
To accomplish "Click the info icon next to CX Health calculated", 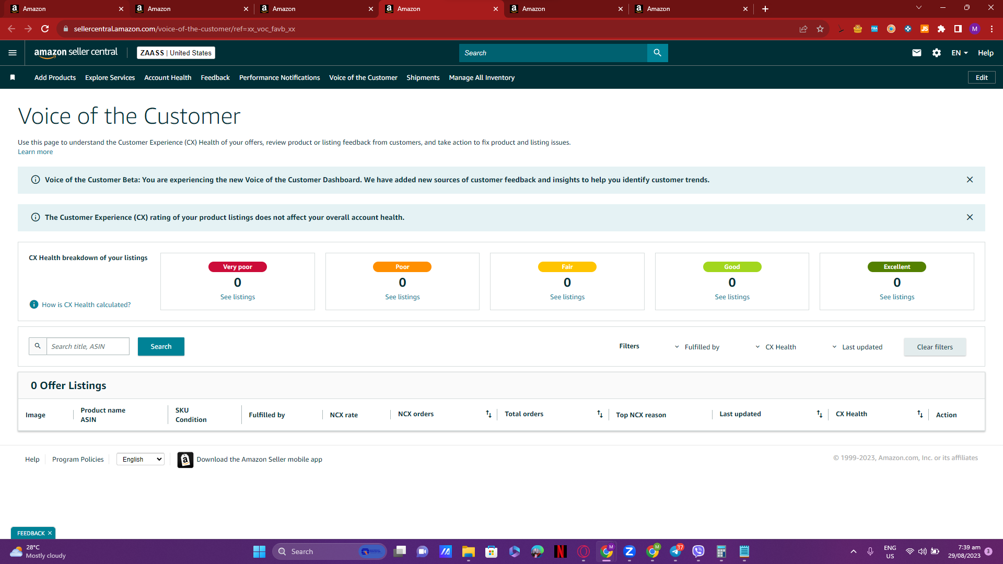I will tap(34, 304).
